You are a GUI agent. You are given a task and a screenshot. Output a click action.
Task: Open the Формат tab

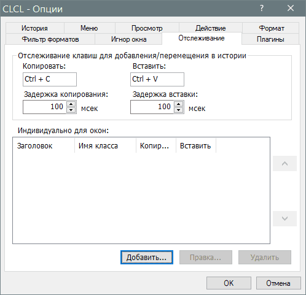[271, 28]
